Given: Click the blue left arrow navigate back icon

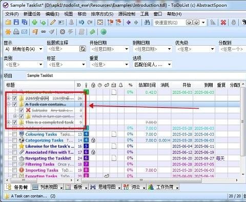Looking at the screenshot, I should tap(129, 22).
